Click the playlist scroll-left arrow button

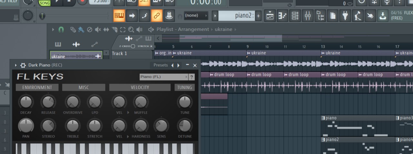click(158, 39)
